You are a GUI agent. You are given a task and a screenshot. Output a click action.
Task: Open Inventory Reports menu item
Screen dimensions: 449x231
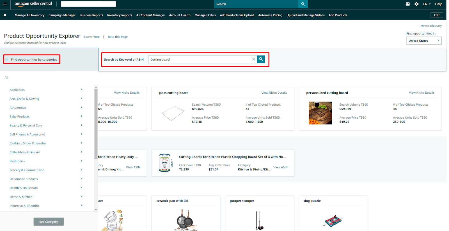pyautogui.click(x=120, y=15)
